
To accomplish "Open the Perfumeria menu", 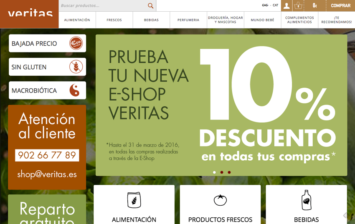I will 188,20.
